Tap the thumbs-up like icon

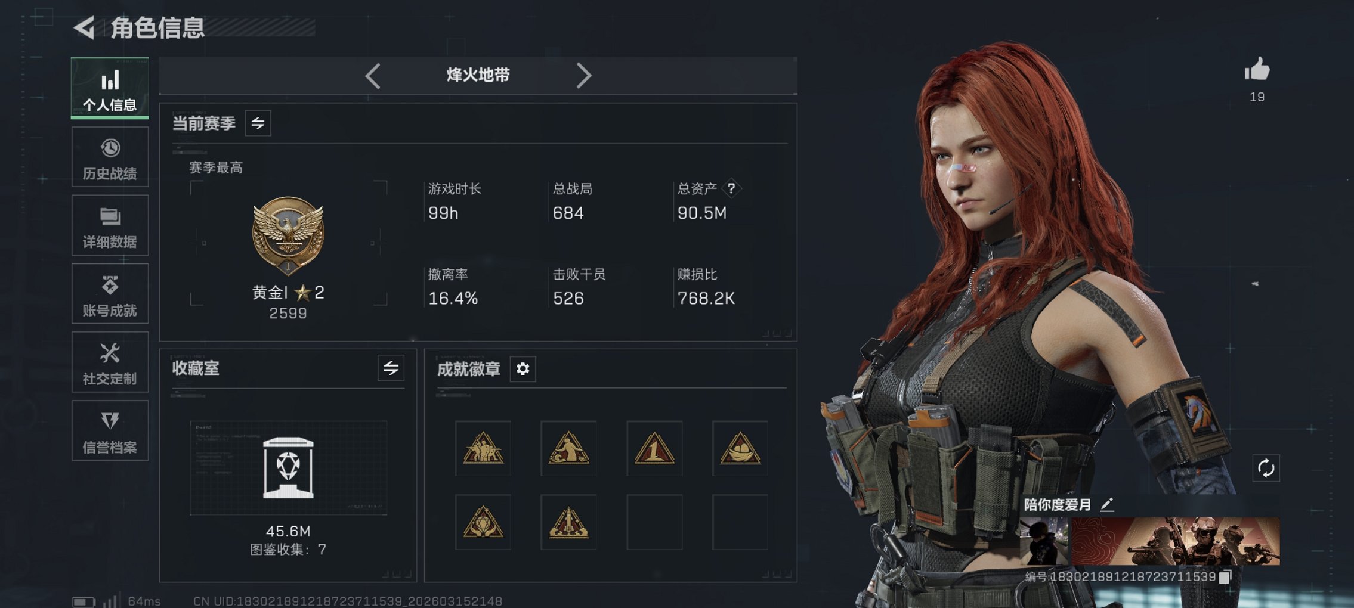(1257, 69)
